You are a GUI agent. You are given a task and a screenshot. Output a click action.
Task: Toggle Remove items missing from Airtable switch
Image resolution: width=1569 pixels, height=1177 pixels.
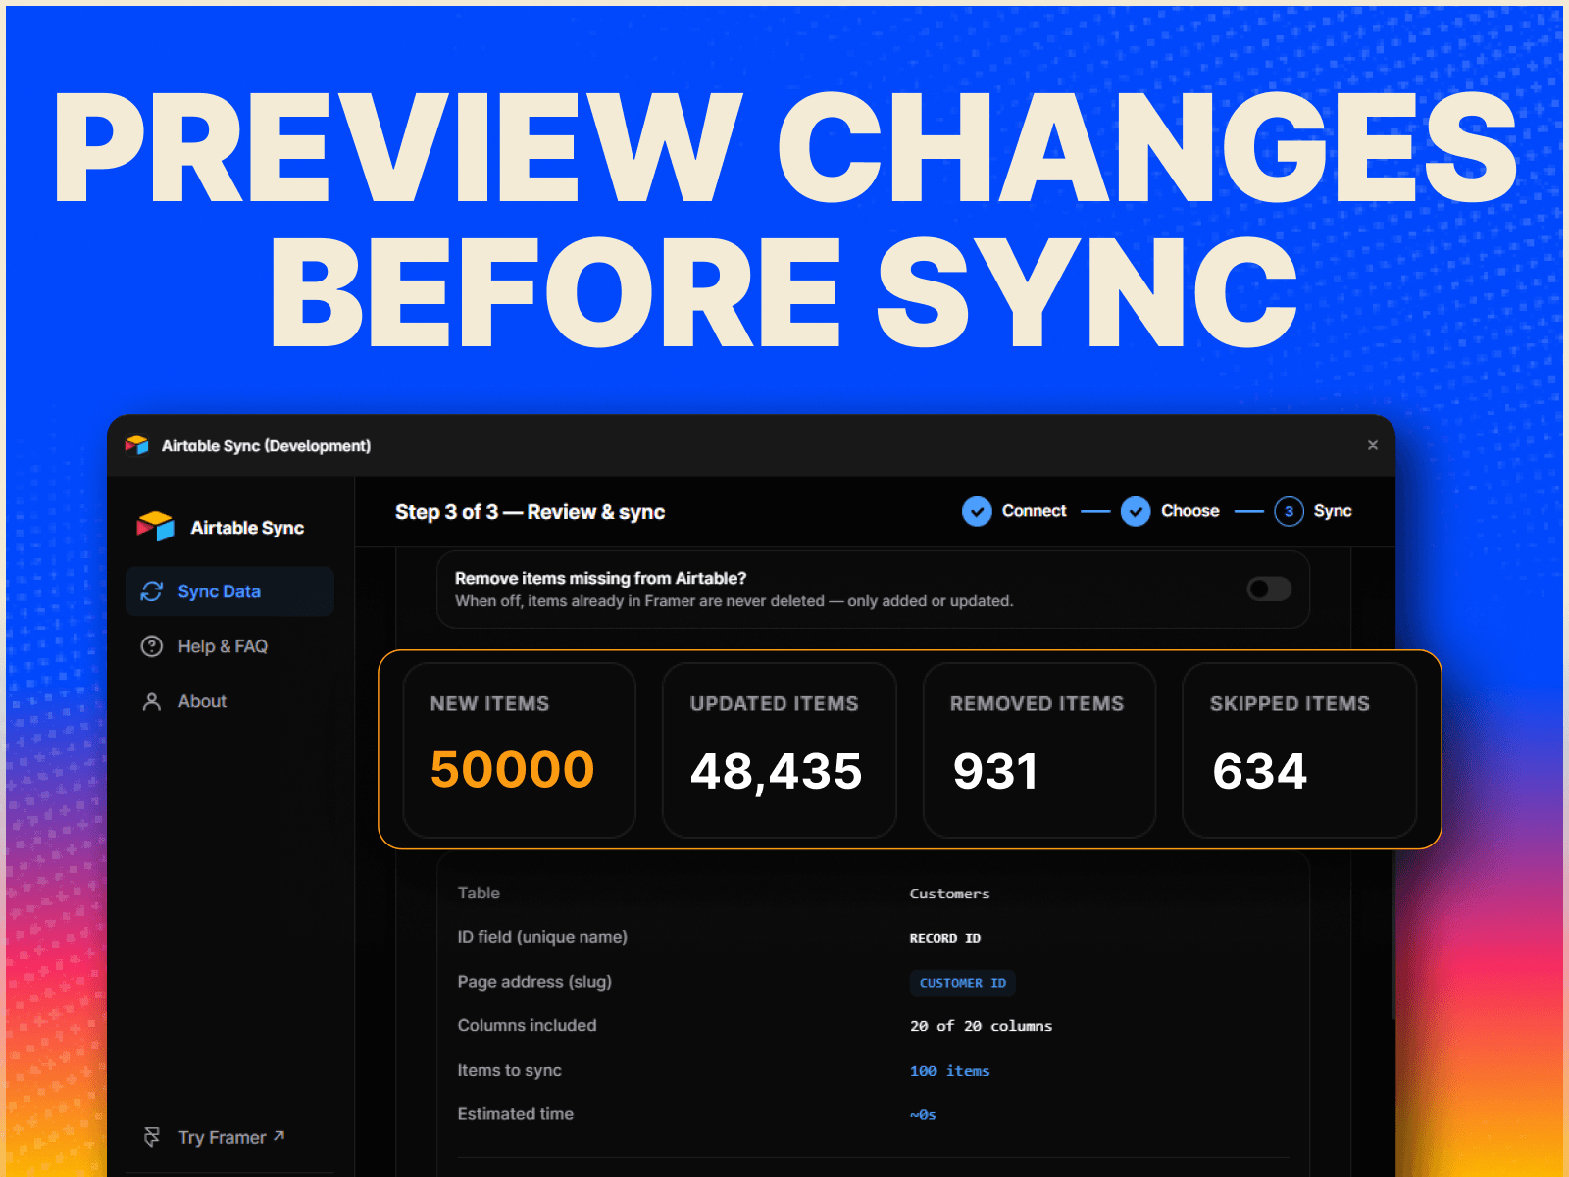(x=1269, y=588)
